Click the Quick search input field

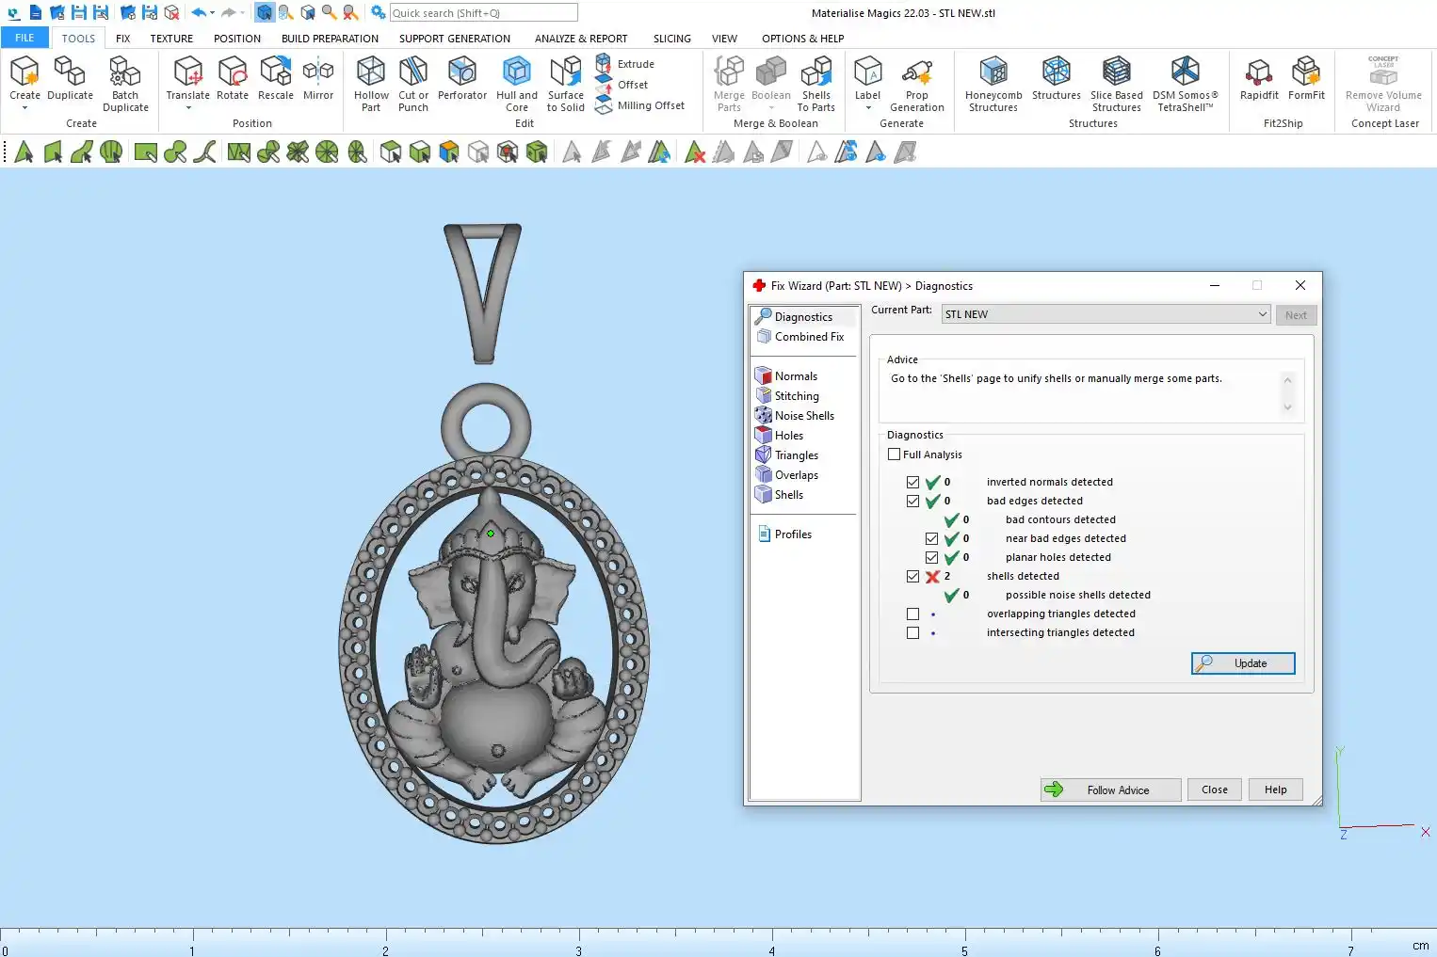(483, 13)
